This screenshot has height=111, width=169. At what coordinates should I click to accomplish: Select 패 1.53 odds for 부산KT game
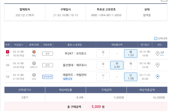pyautogui.click(x=131, y=53)
